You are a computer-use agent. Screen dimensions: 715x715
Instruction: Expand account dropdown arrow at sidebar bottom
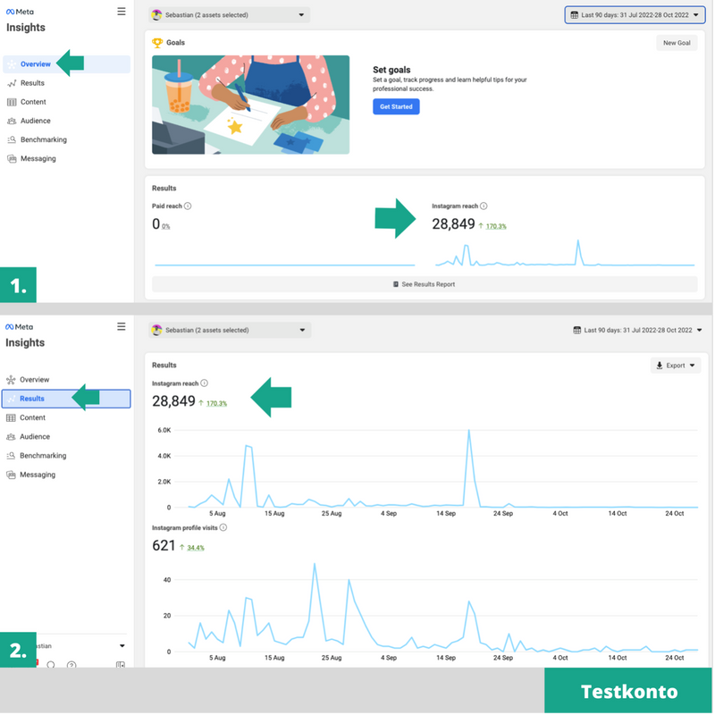click(x=122, y=646)
